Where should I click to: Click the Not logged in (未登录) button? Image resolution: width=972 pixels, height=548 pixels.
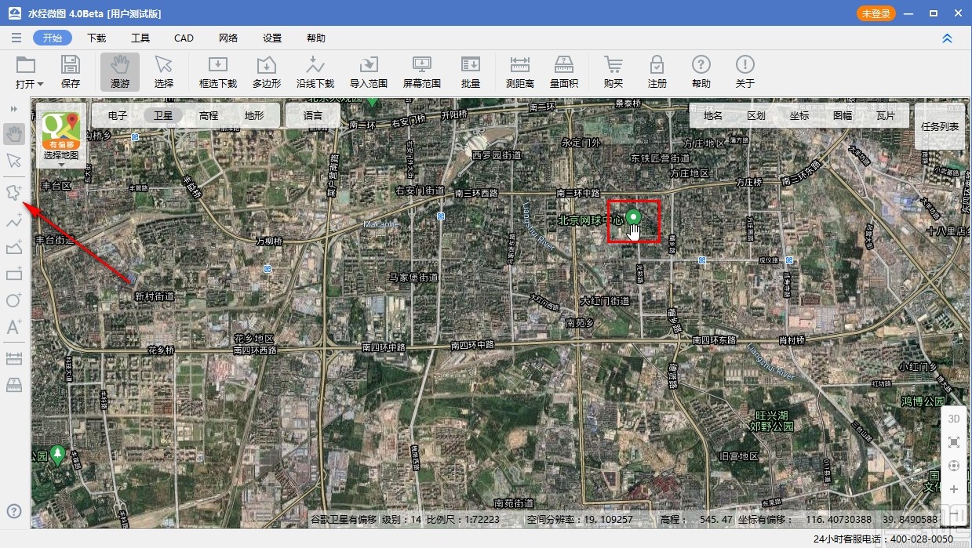click(876, 13)
